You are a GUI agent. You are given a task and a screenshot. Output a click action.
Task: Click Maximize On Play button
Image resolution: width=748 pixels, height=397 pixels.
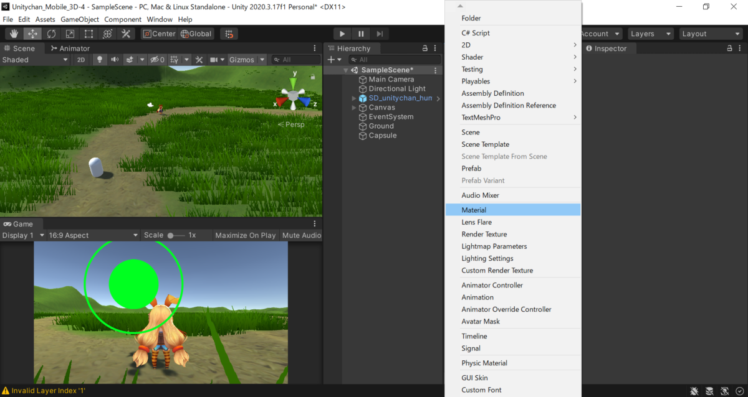tap(245, 235)
